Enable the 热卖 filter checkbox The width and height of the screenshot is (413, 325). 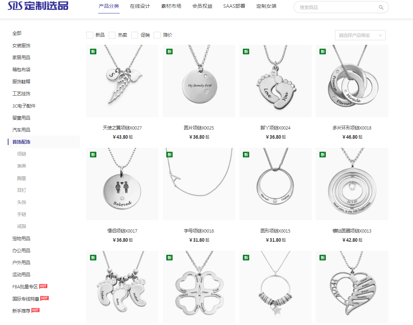point(112,35)
